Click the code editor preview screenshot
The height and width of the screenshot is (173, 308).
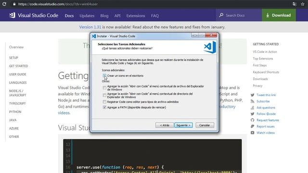152,156
